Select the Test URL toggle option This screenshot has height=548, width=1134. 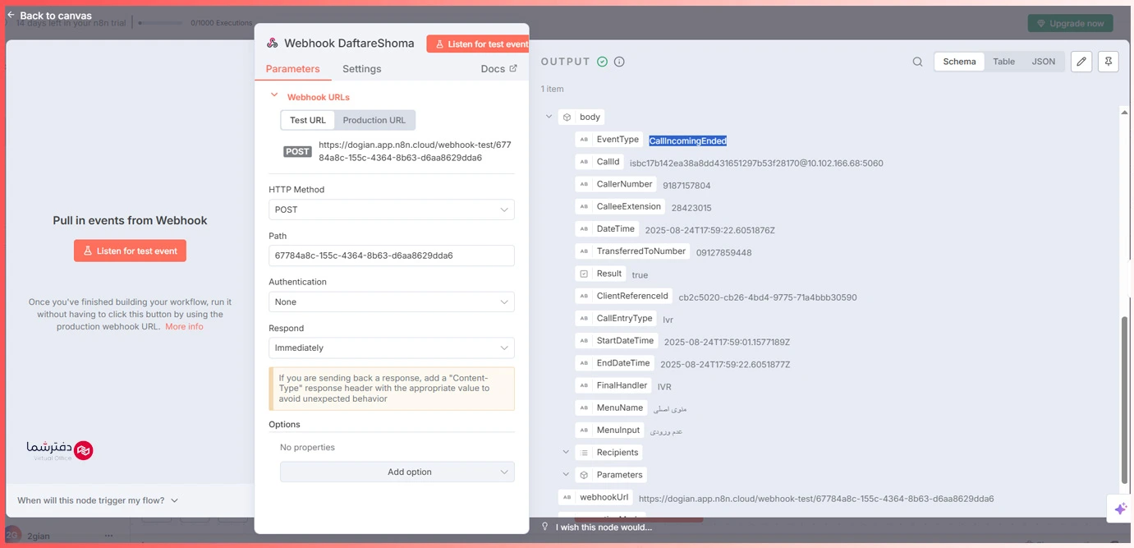(x=307, y=120)
